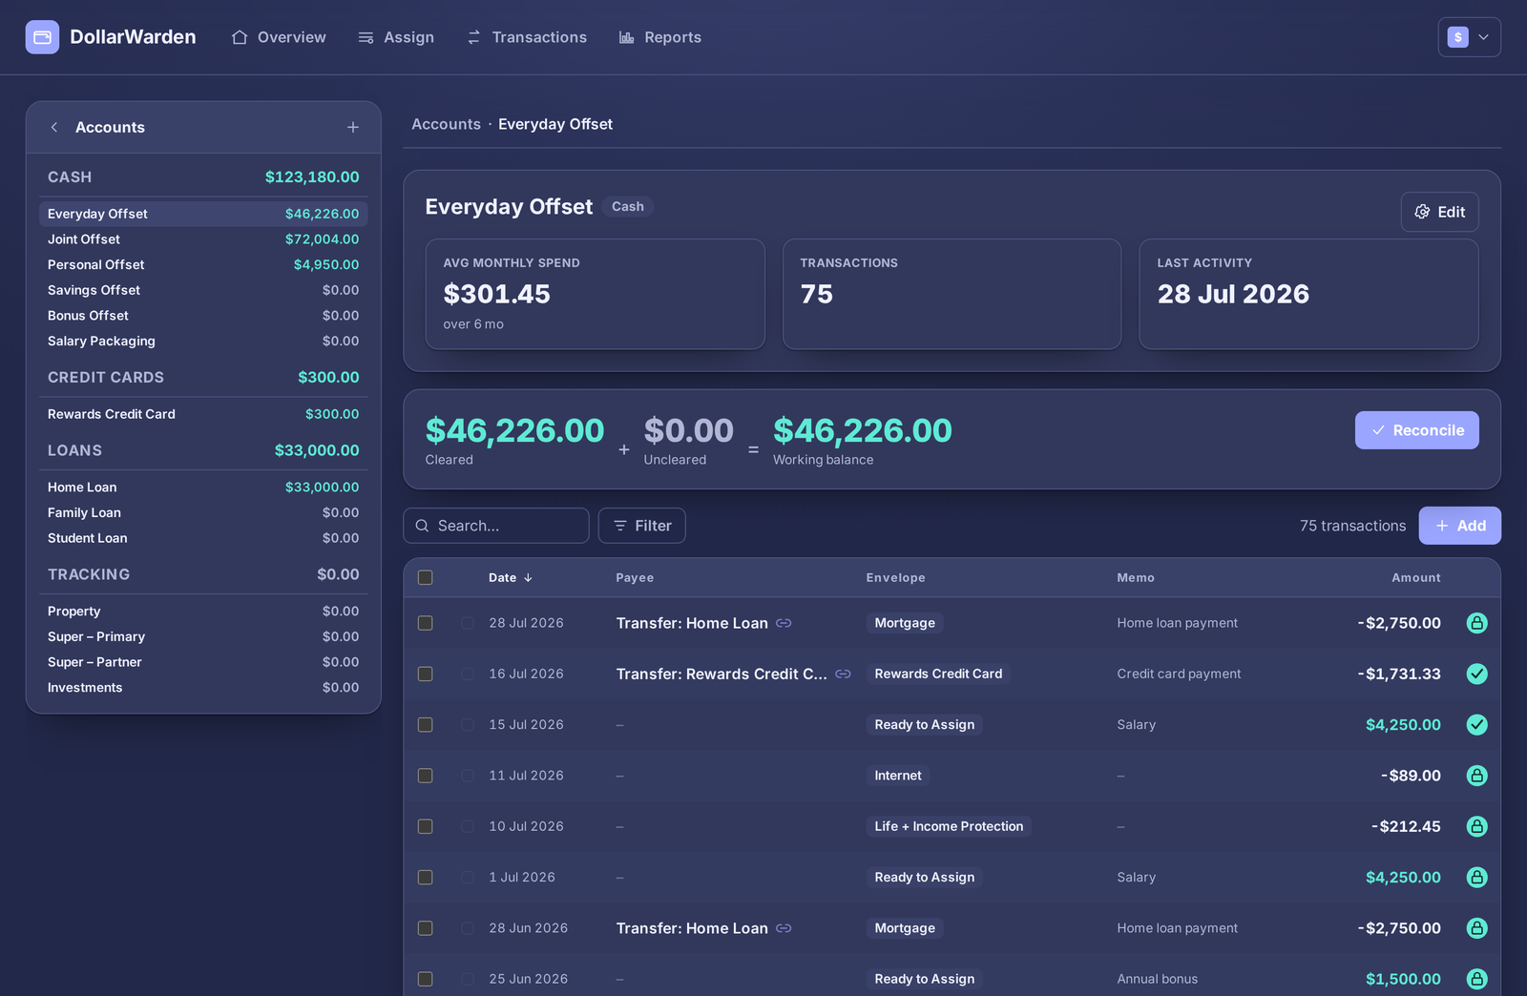Open Bonus Offset account
The height and width of the screenshot is (996, 1527).
[x=203, y=316]
